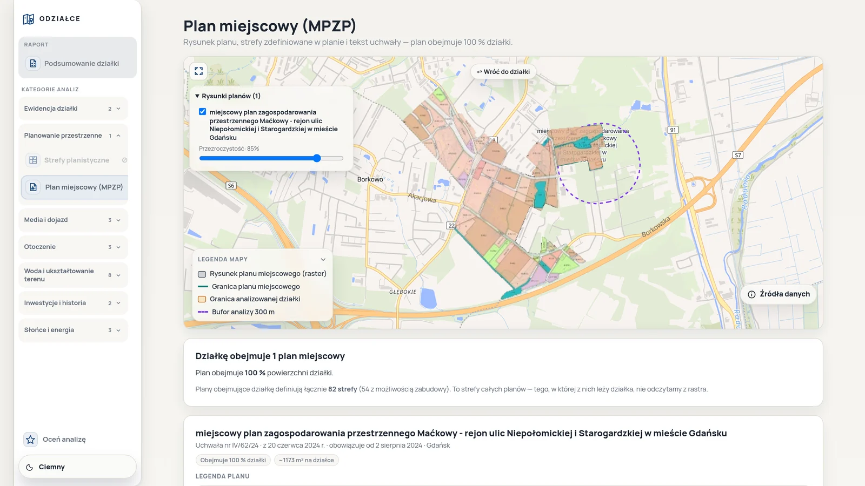The width and height of the screenshot is (865, 486).
Task: Click the fullscreen map icon
Action: click(x=199, y=71)
